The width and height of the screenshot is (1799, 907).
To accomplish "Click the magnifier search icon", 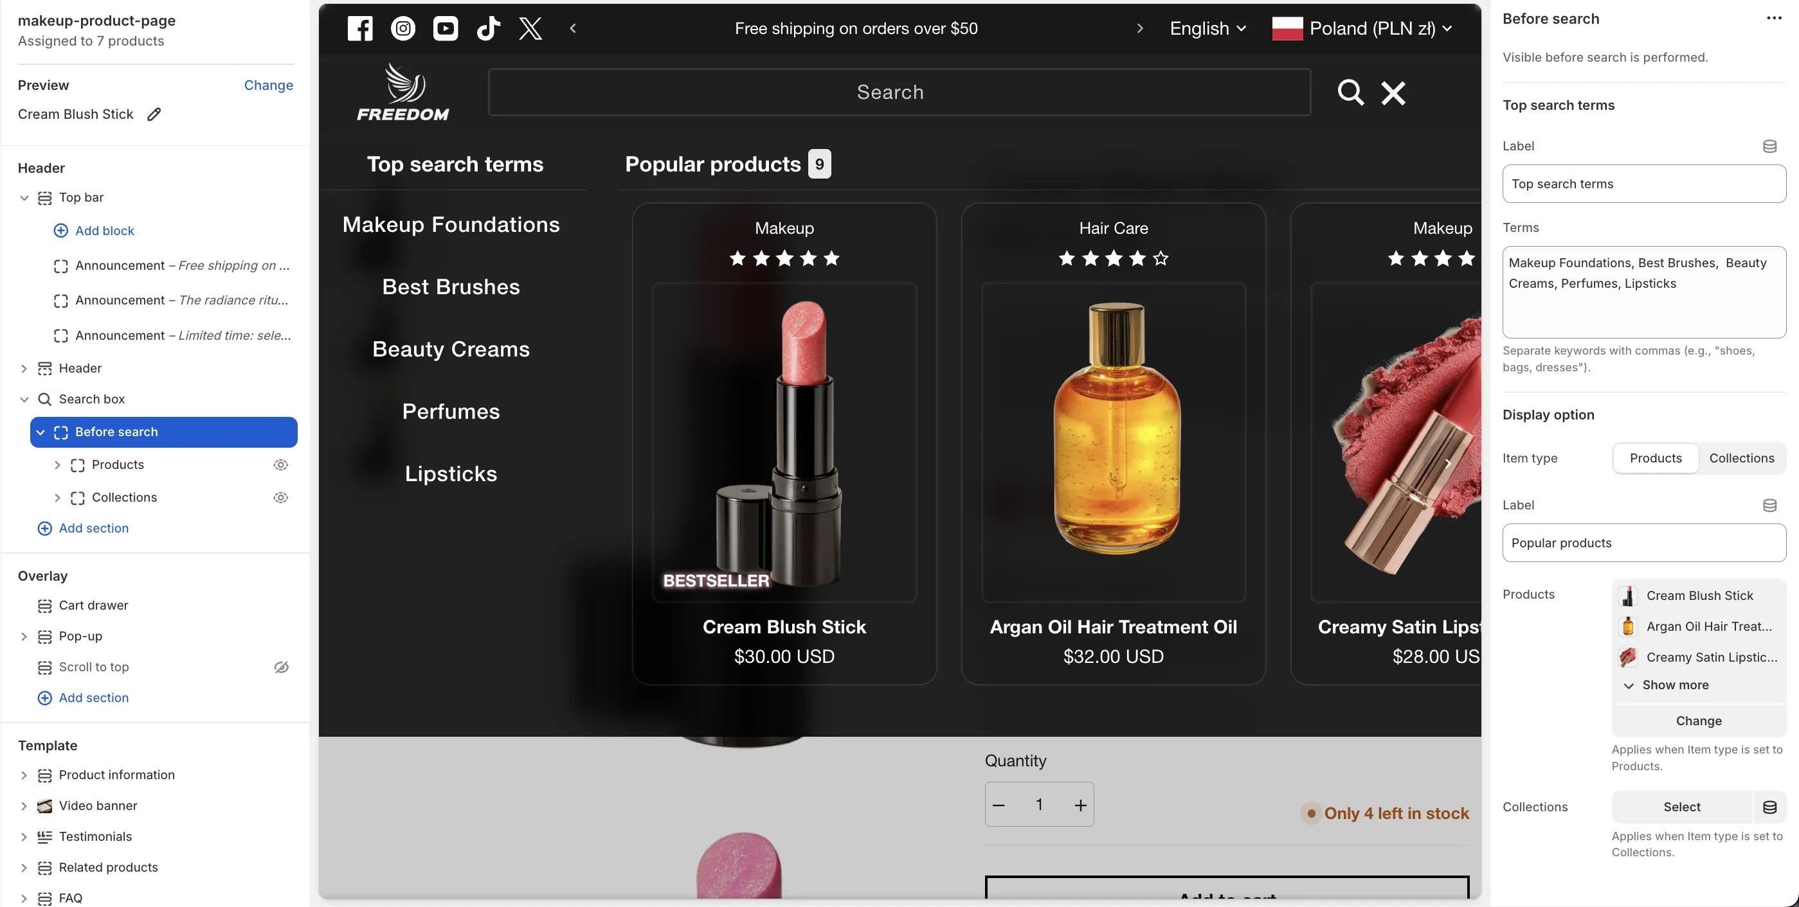I will 1350,92.
